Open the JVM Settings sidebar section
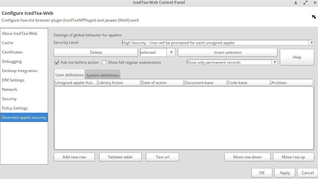The image size is (318, 179). (13, 80)
